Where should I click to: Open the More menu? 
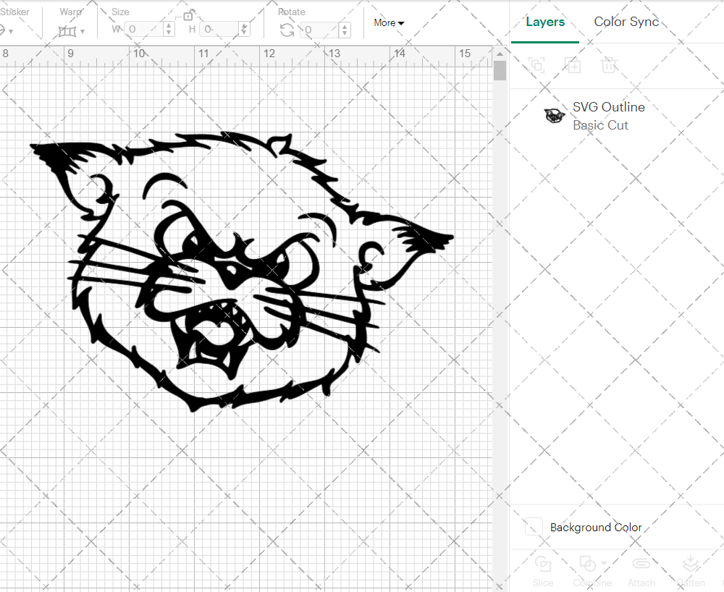click(389, 22)
